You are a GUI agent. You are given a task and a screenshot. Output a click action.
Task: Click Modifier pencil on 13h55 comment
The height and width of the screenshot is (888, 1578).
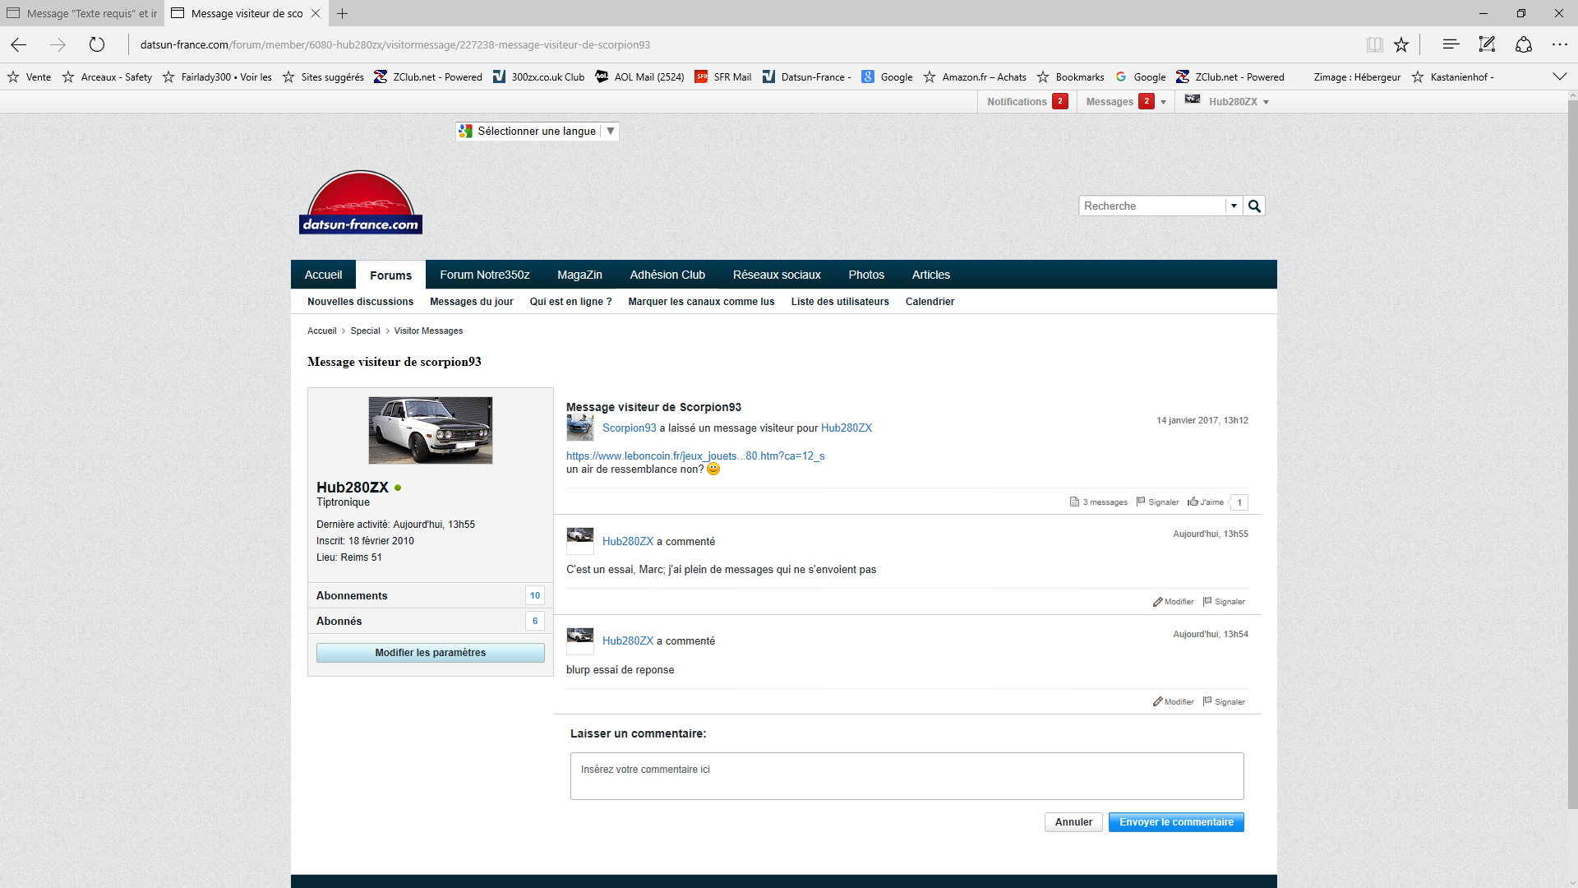pos(1157,602)
